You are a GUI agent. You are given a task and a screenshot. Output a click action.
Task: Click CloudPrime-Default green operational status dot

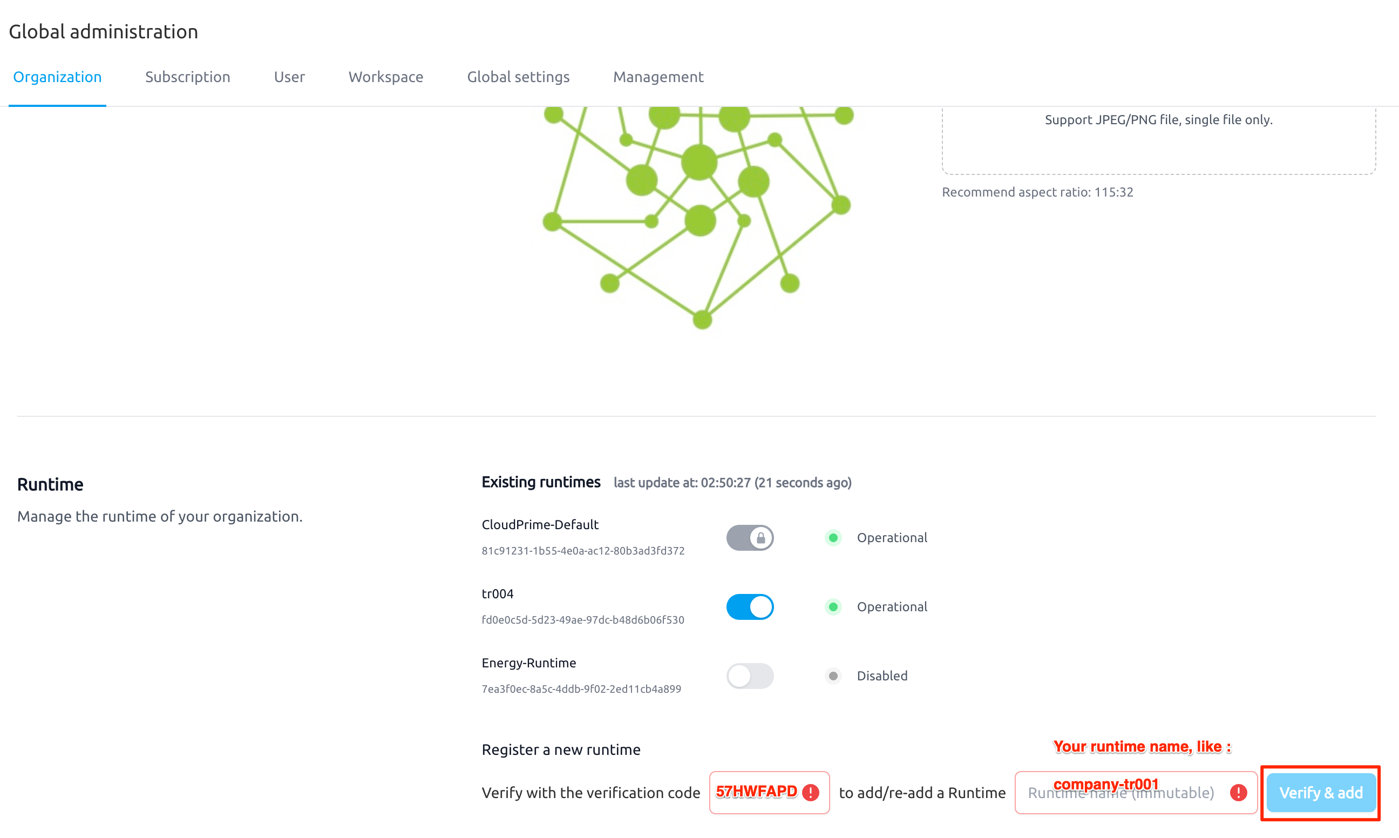tap(833, 538)
